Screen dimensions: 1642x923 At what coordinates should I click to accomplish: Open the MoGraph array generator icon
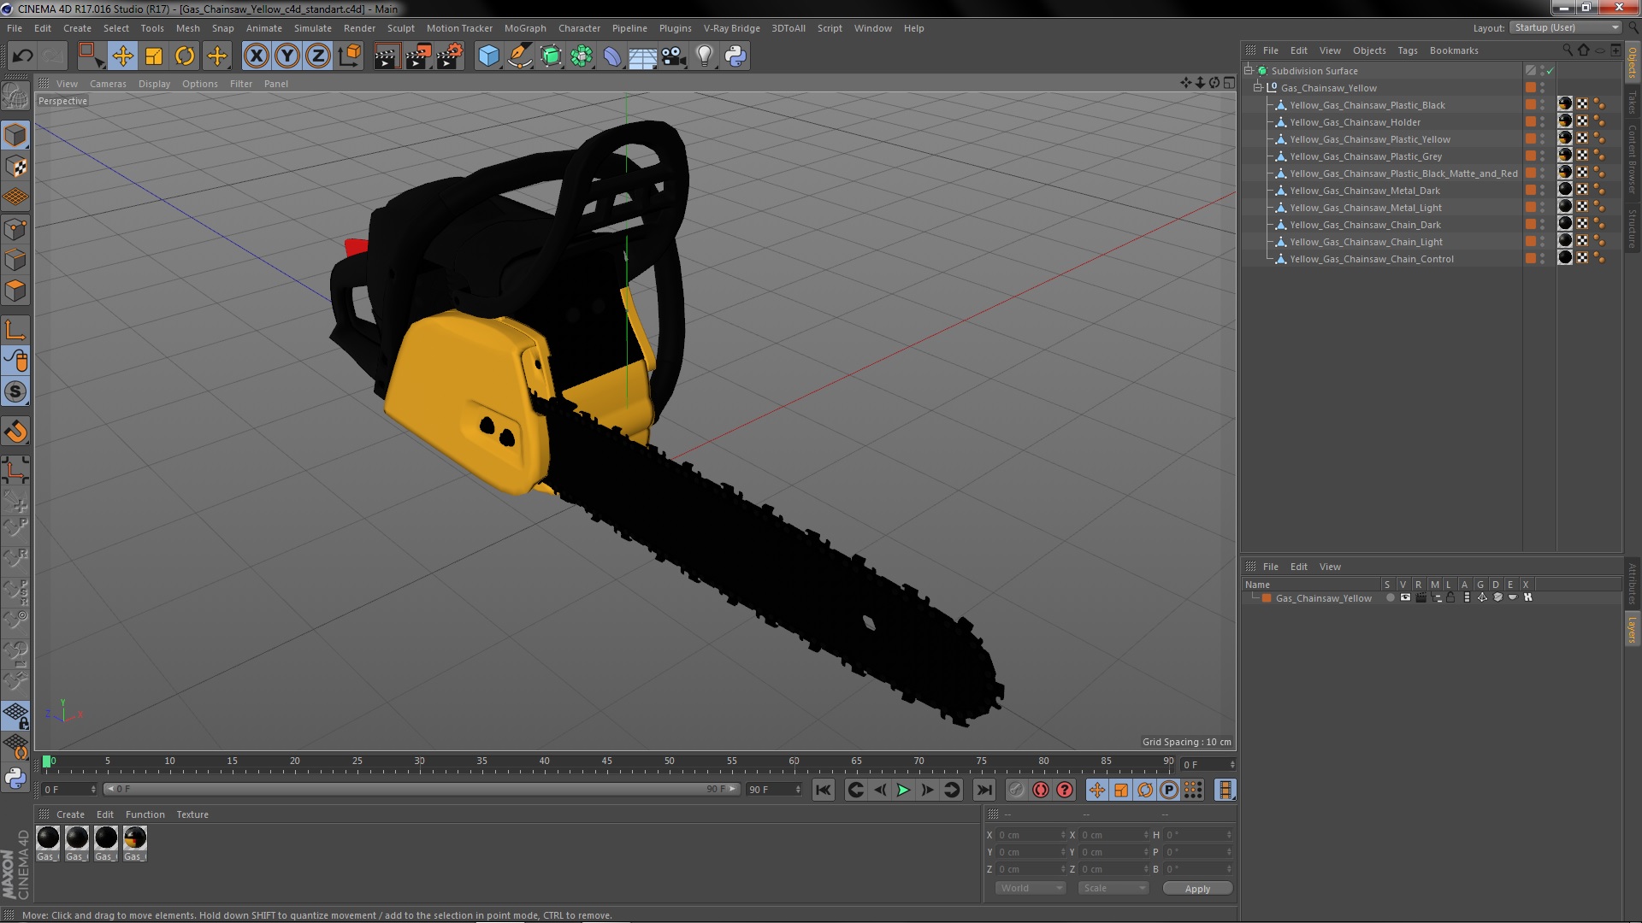point(582,56)
